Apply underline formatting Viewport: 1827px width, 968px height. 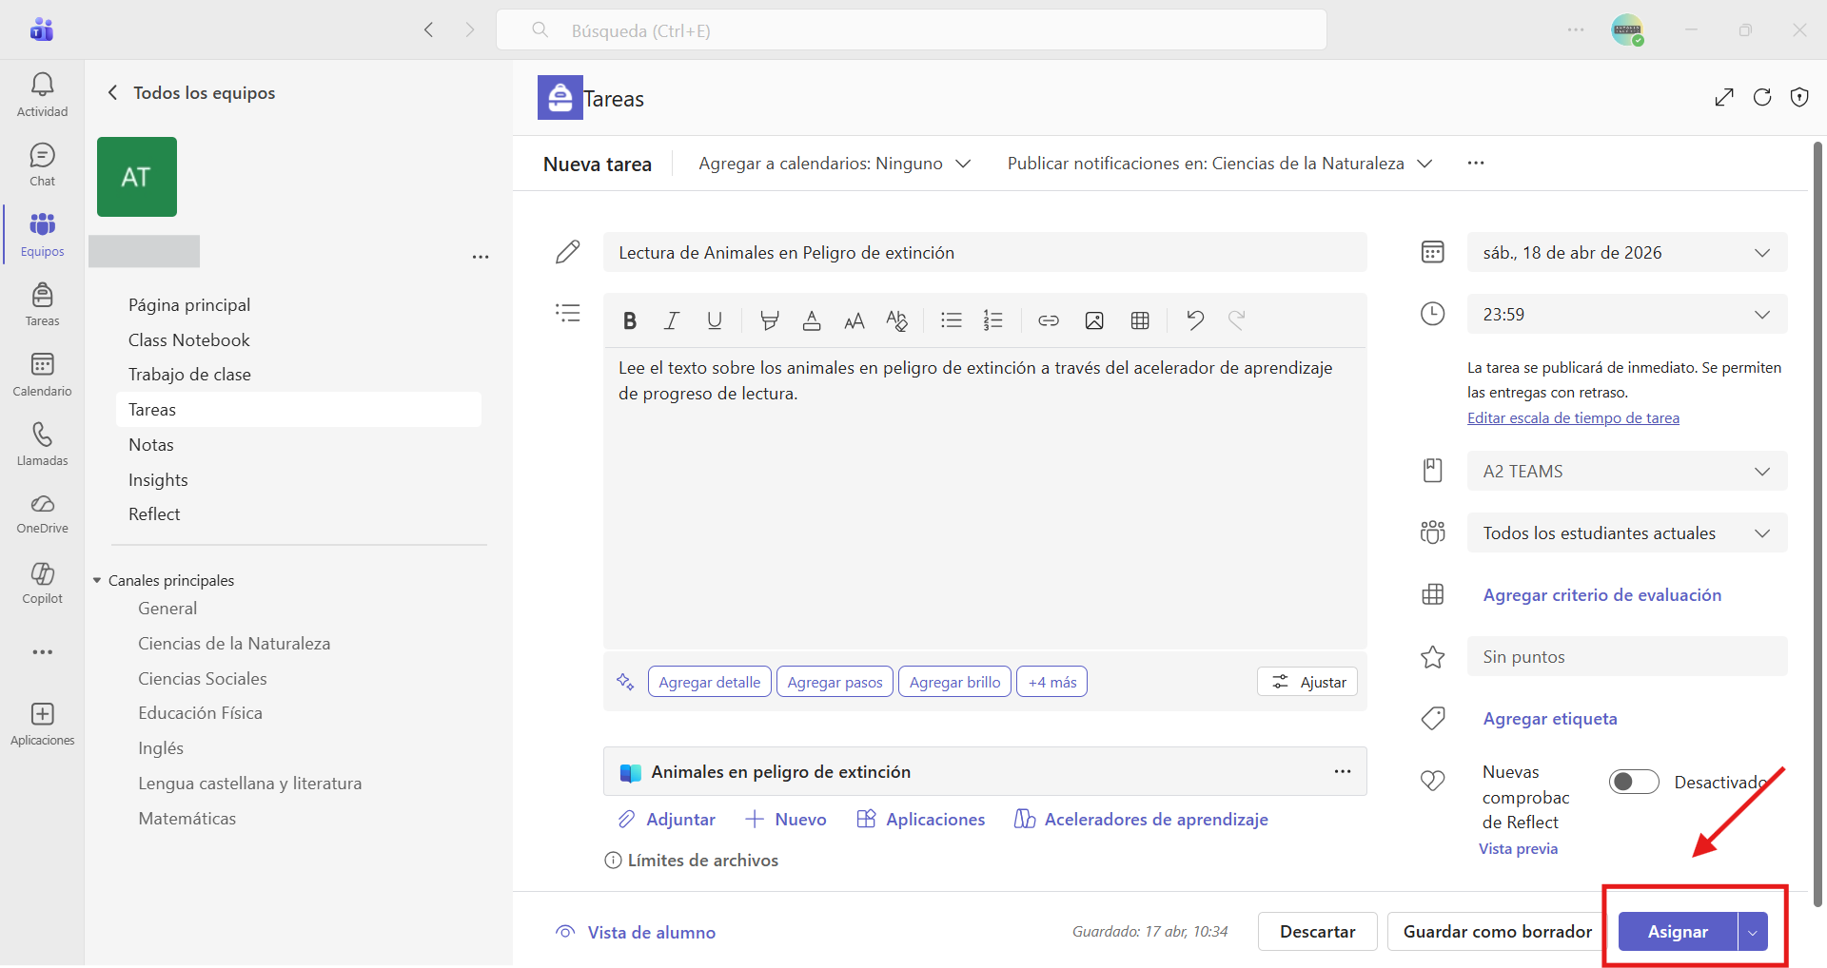pyautogui.click(x=715, y=320)
